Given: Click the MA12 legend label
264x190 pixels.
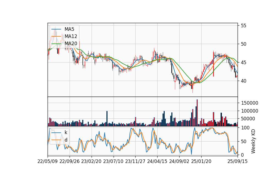Looking at the screenshot, I should pos(71,36).
